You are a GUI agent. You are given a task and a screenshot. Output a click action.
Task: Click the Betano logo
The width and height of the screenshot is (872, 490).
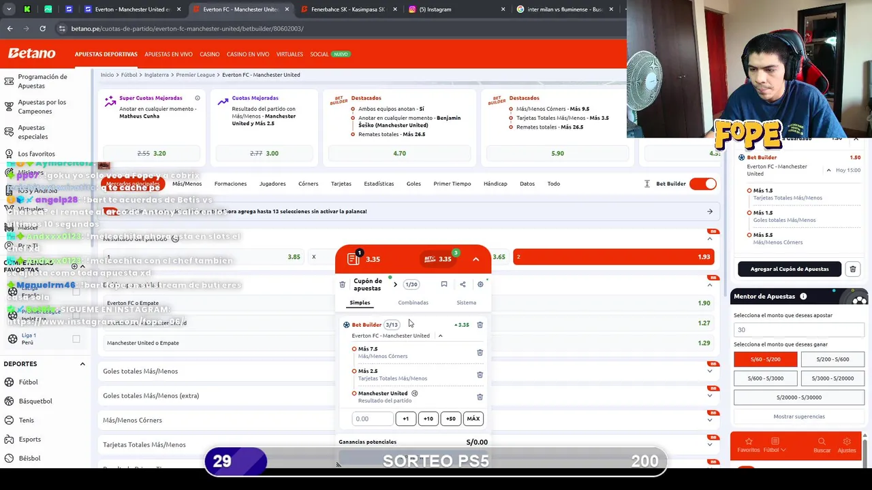pyautogui.click(x=31, y=53)
